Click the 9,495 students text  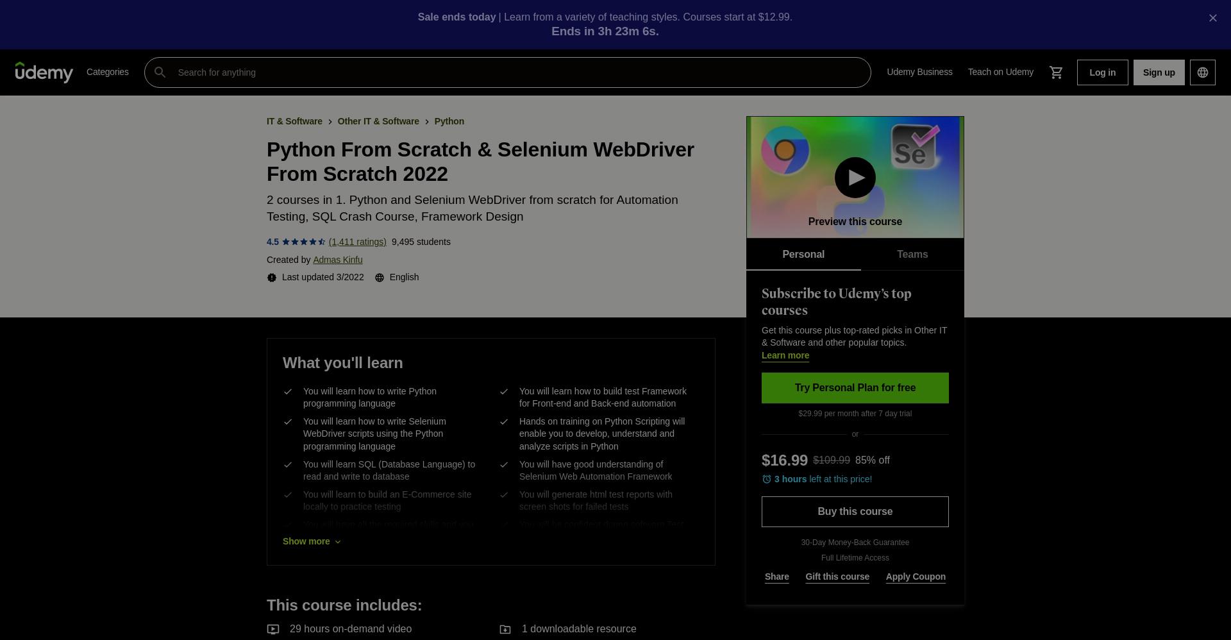coord(421,242)
